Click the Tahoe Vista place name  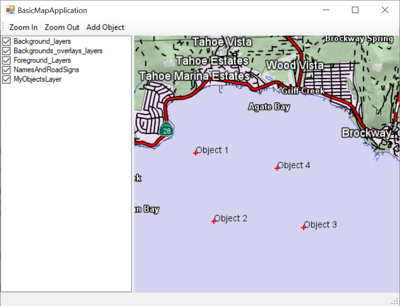click(x=222, y=42)
